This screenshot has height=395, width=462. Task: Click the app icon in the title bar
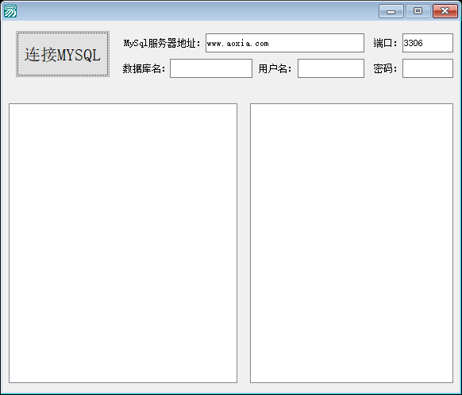click(10, 11)
